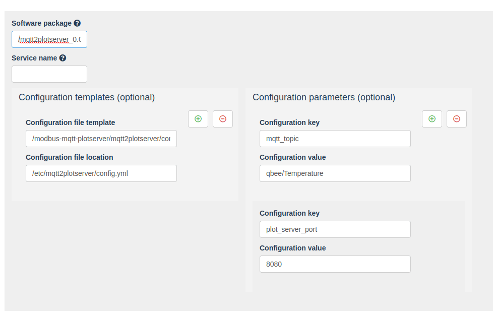This screenshot has height=317, width=493.
Task: Click the green plus in Configuration templates panel
Action: 198,118
